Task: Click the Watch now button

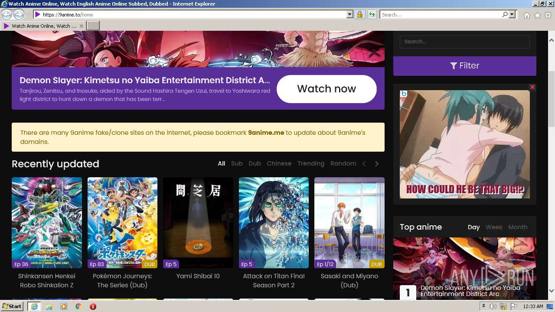Action: 326,89
